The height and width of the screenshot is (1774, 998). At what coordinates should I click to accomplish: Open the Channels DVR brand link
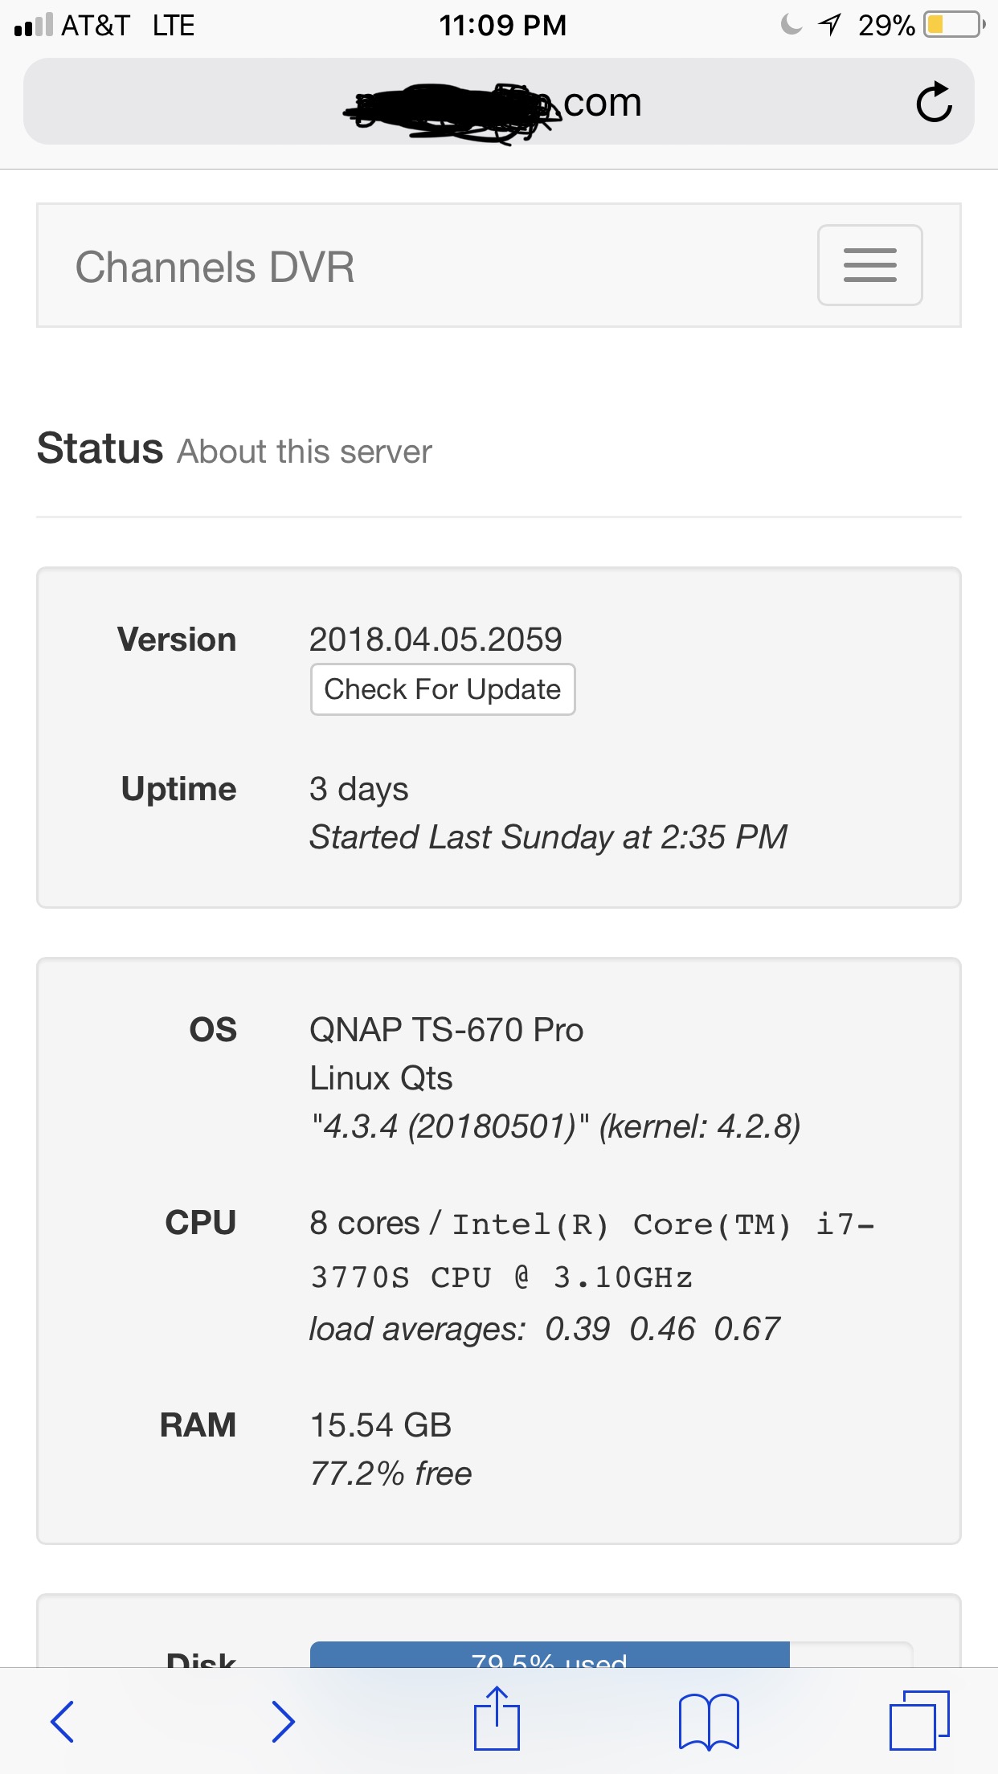click(215, 267)
